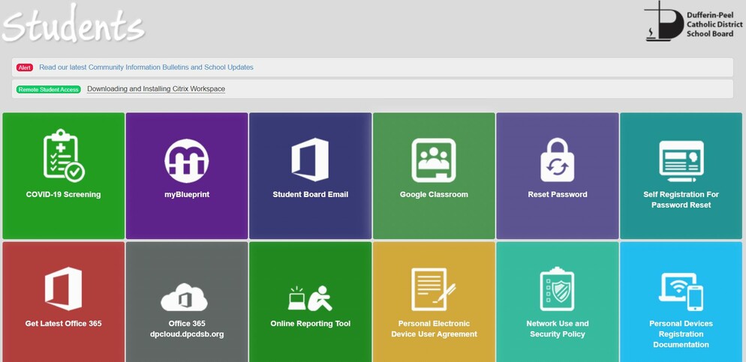Open Downloading and Installing Citrix Workspace link
The image size is (746, 362).
coord(156,89)
